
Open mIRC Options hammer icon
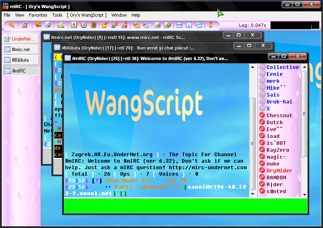25,25
